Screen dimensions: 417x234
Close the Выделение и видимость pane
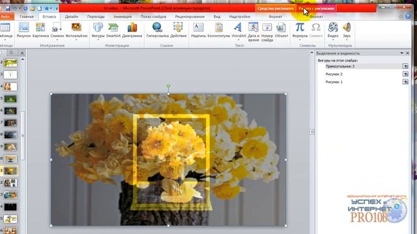coord(407,53)
